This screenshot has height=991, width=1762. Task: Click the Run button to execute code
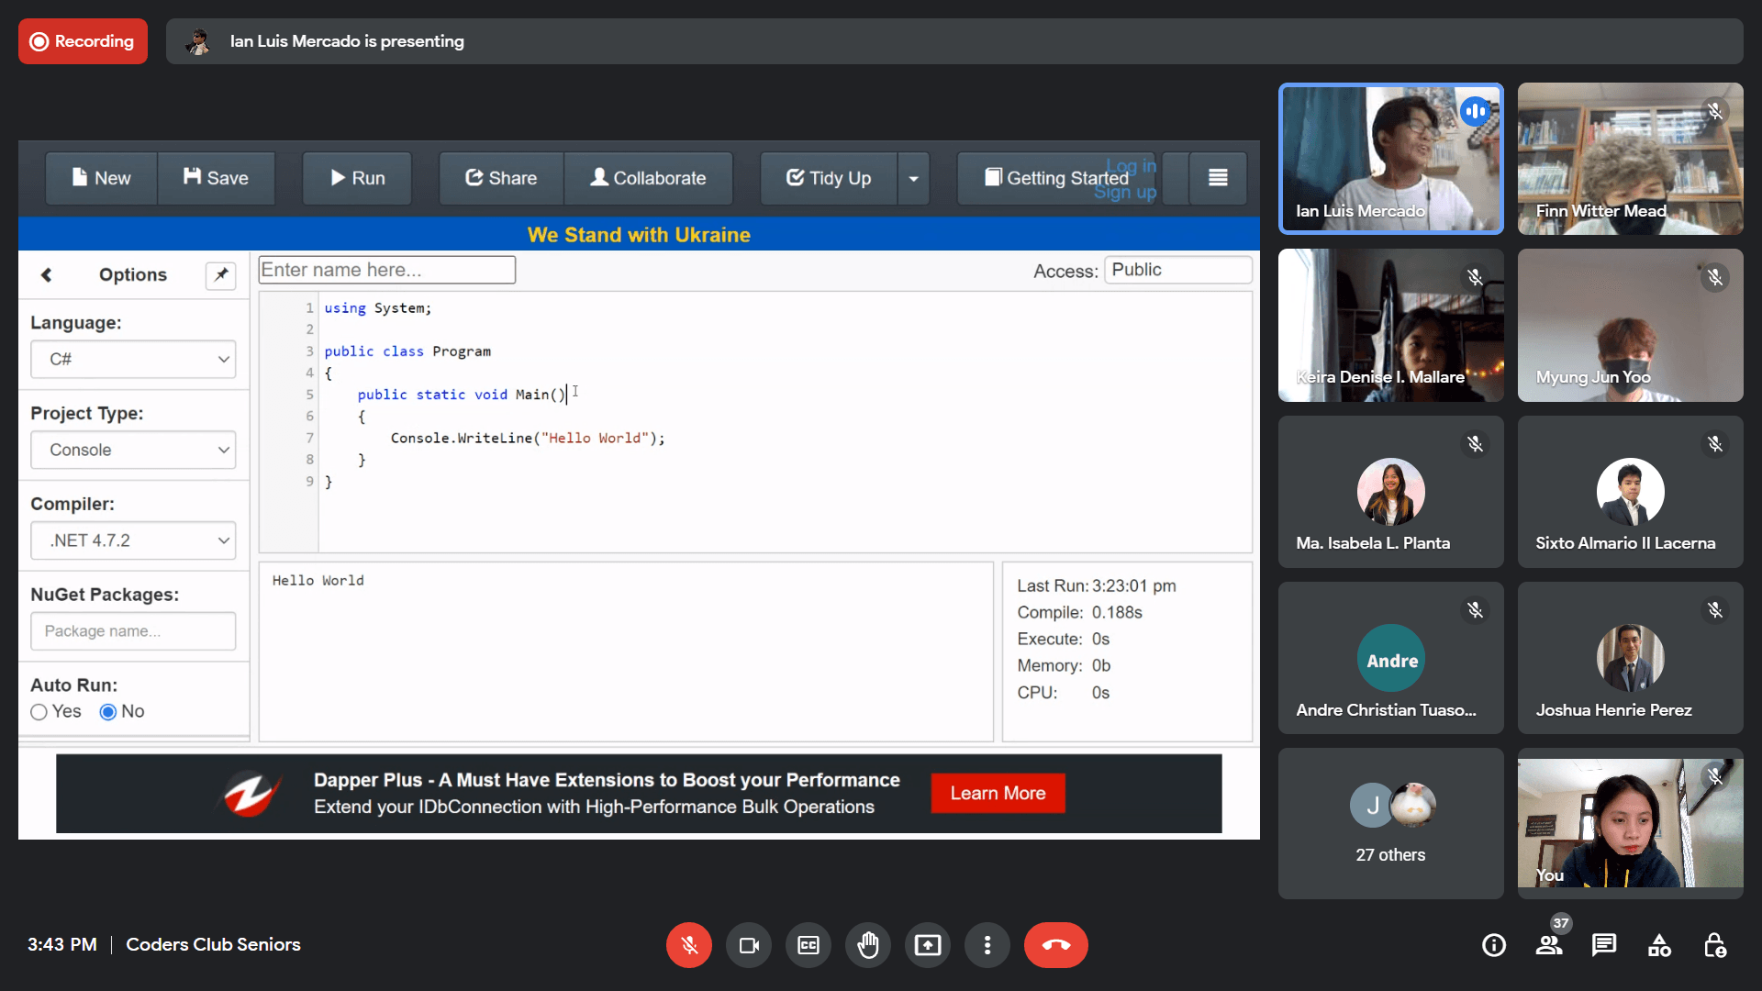point(358,178)
